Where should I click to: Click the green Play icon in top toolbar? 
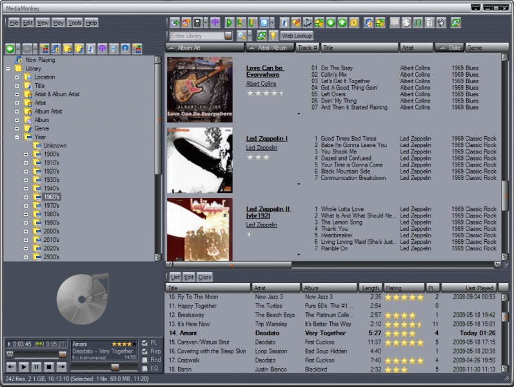click(x=229, y=23)
